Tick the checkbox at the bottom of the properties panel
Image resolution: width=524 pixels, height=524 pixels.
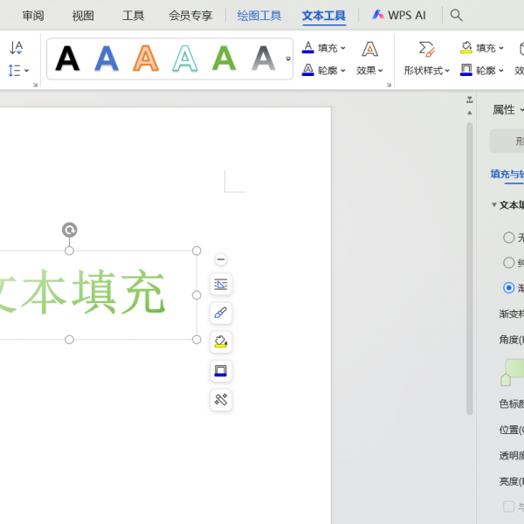click(x=509, y=507)
